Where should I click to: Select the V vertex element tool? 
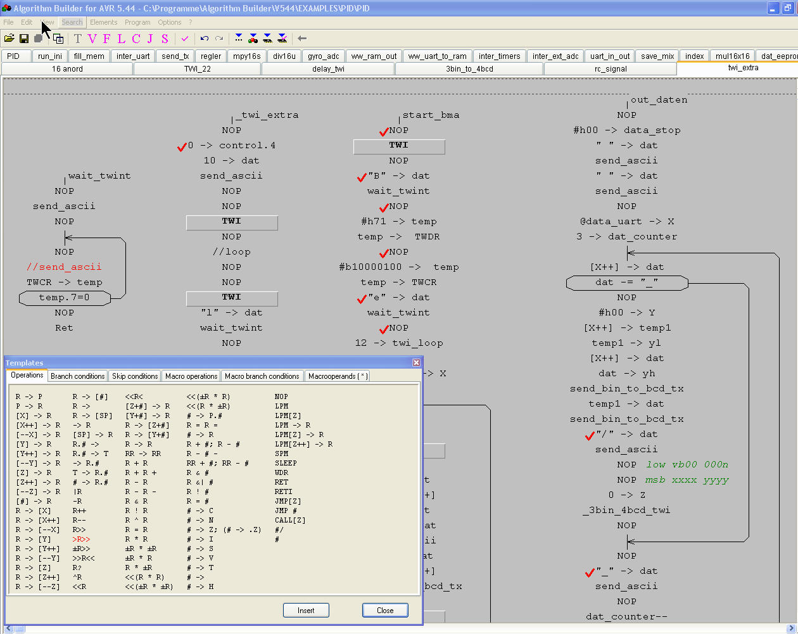[92, 39]
